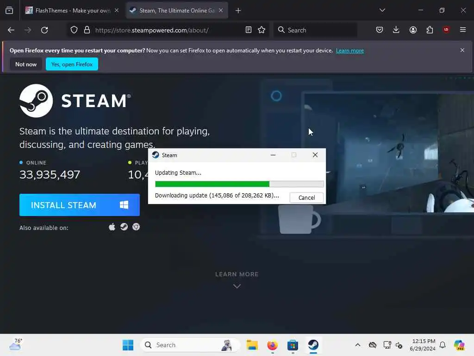474x356 pixels.
Task: Show hidden system tray icons
Action: [358, 345]
